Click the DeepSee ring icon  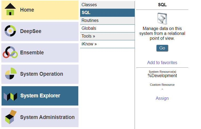point(10,31)
